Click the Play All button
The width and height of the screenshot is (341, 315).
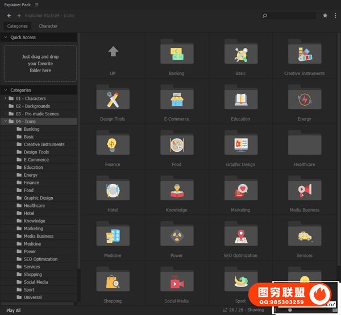[14, 310]
